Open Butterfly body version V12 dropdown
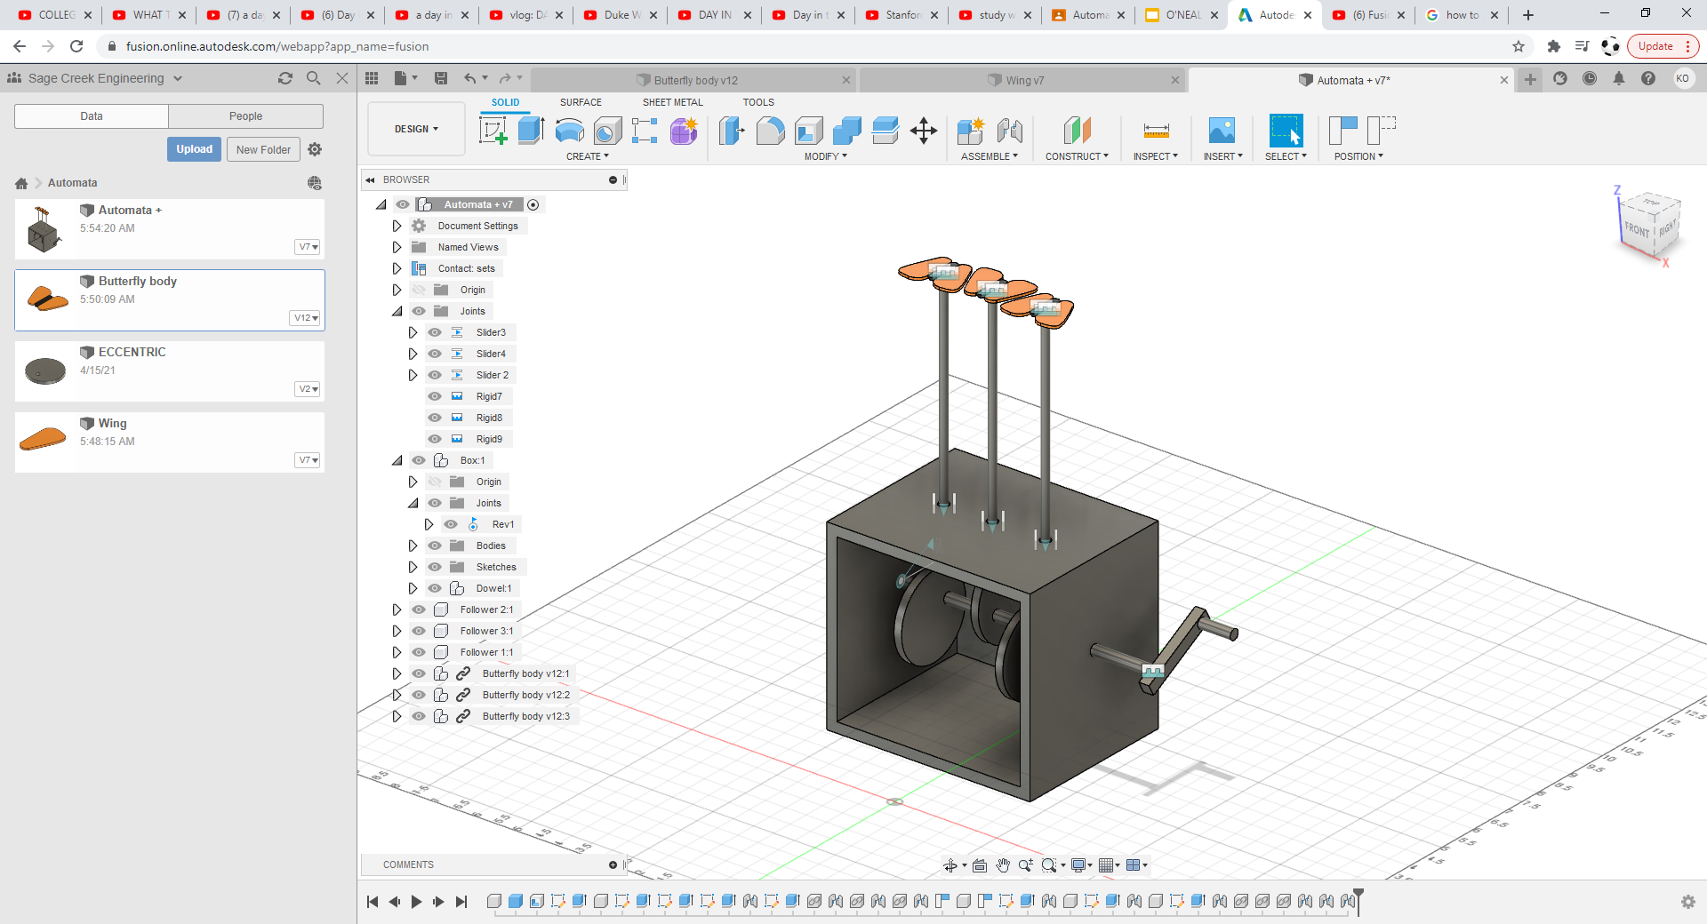Image resolution: width=1707 pixels, height=924 pixels. 306,318
